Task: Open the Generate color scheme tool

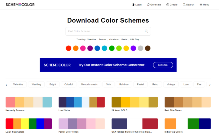Action: click(154, 5)
